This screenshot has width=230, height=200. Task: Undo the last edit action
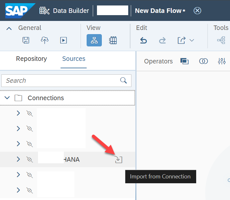click(x=143, y=40)
